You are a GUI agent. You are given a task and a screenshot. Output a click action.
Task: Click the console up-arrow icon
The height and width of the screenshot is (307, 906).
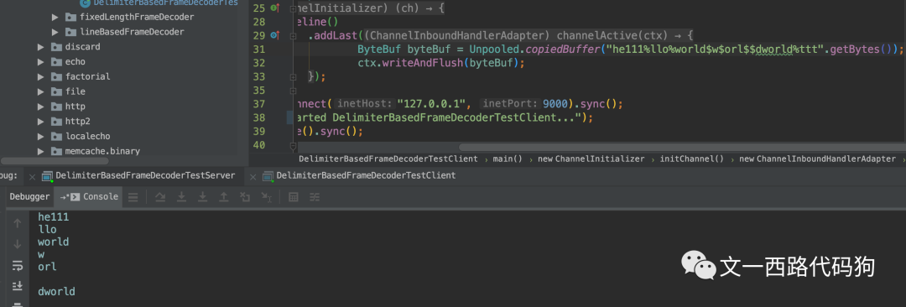coord(18,223)
